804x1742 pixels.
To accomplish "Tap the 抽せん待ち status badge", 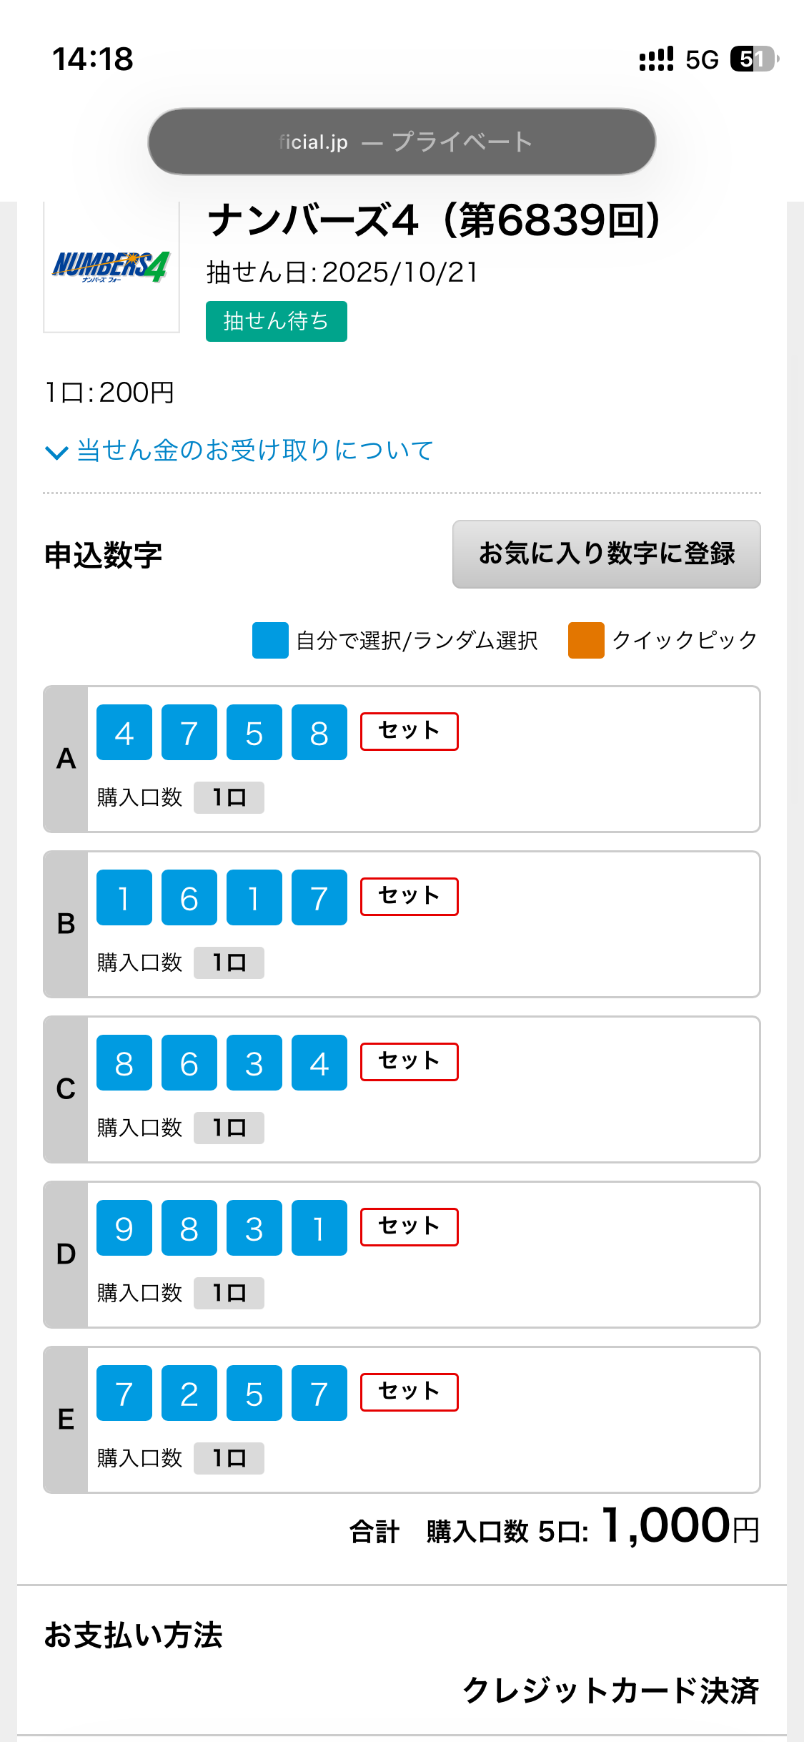I will [x=276, y=321].
